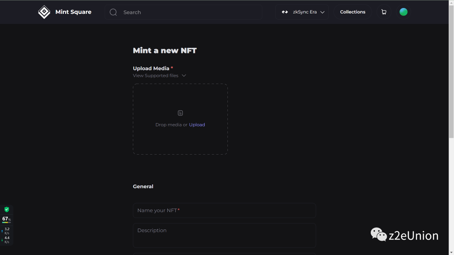Click the Mint Square diamond logo
The image size is (454, 255).
(x=44, y=12)
